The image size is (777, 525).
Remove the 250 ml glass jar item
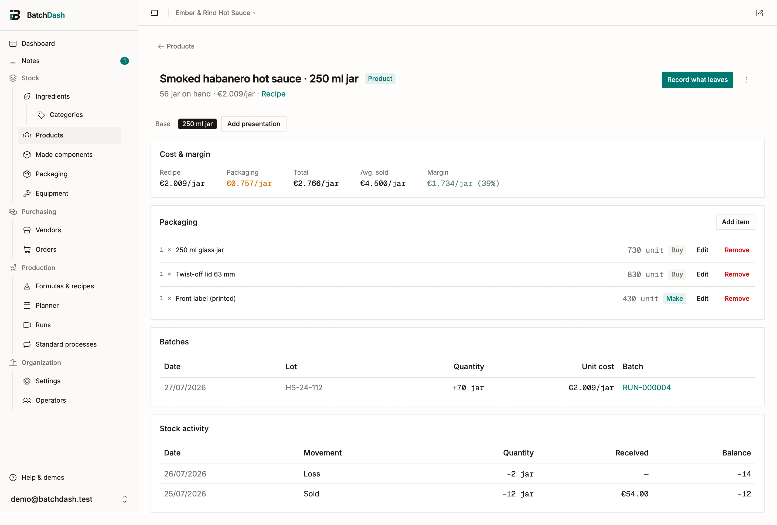click(737, 250)
